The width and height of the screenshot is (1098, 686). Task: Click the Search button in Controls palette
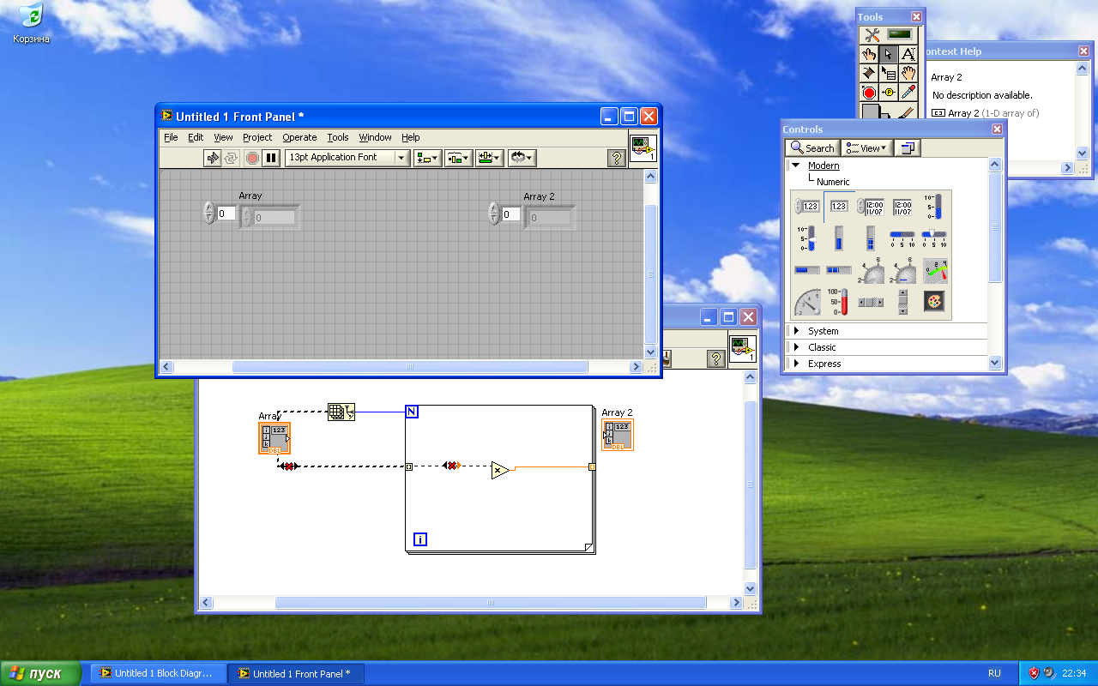pos(812,148)
